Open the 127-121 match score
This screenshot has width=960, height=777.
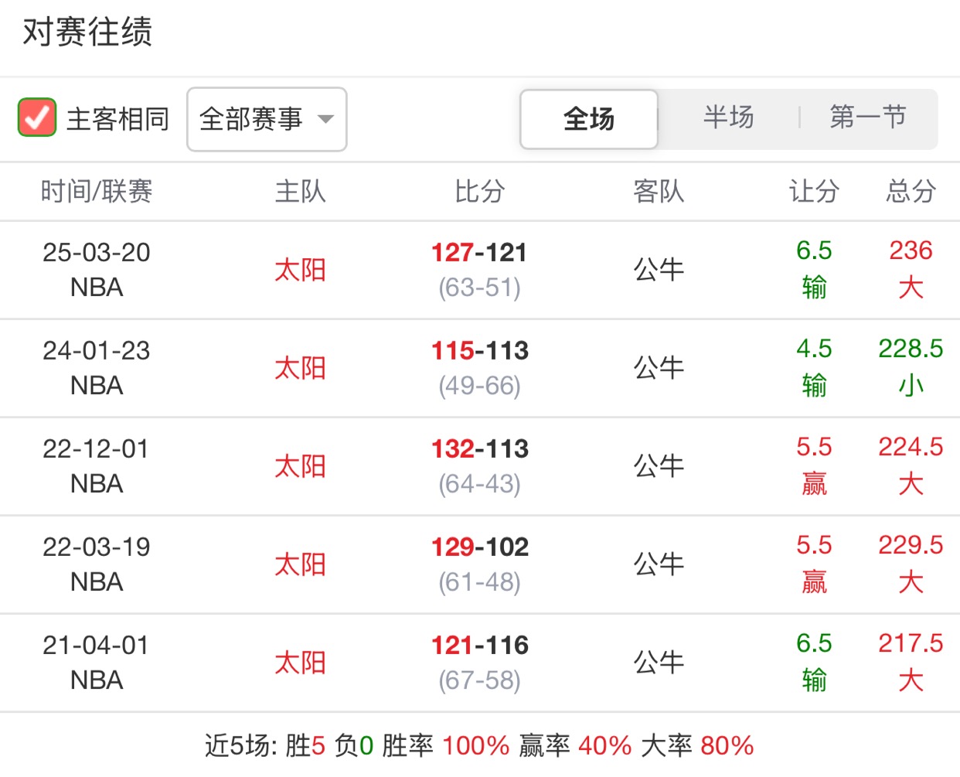479,253
